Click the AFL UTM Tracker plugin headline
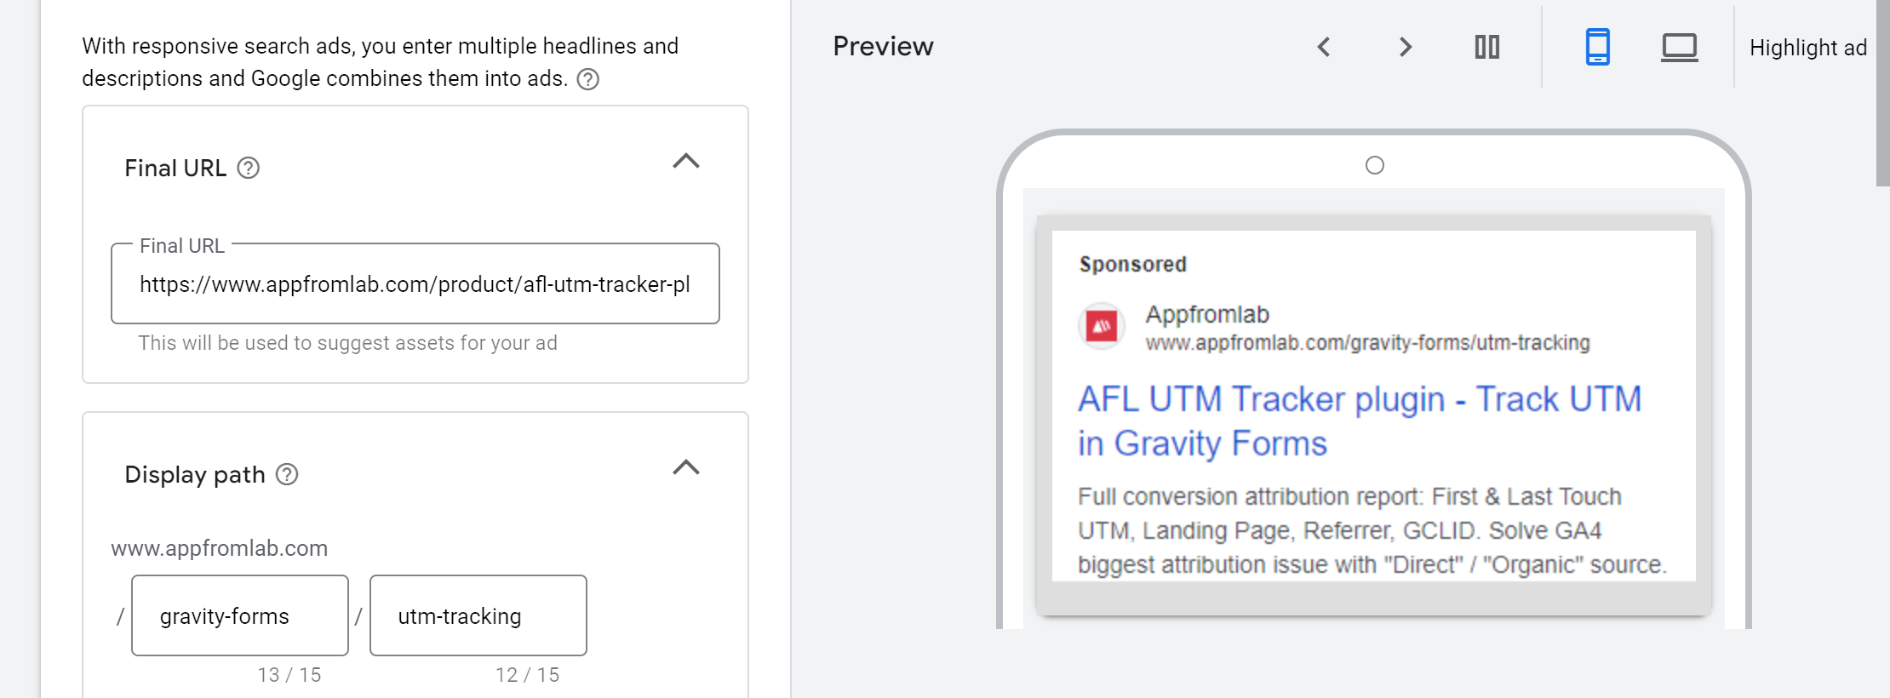Viewport: 1890px width, 698px height. point(1360,421)
